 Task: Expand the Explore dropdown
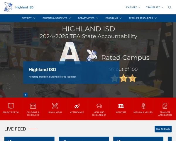coord(133,7)
